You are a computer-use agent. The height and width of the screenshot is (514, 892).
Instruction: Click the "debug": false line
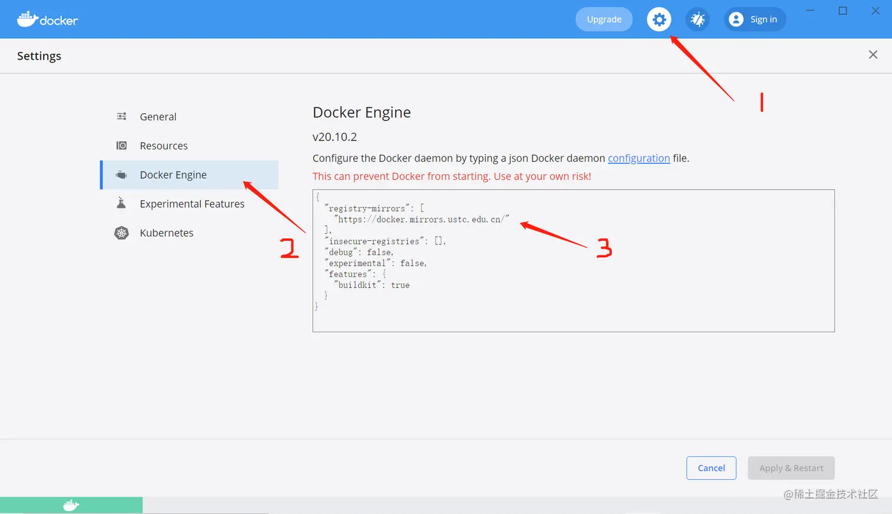(x=359, y=252)
